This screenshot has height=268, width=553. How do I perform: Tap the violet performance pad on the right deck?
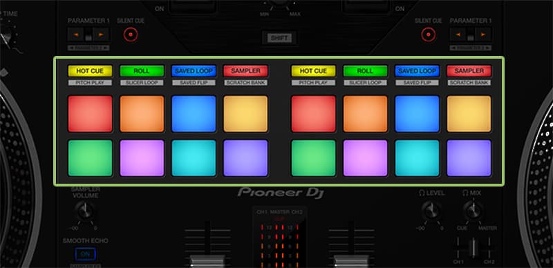click(469, 158)
